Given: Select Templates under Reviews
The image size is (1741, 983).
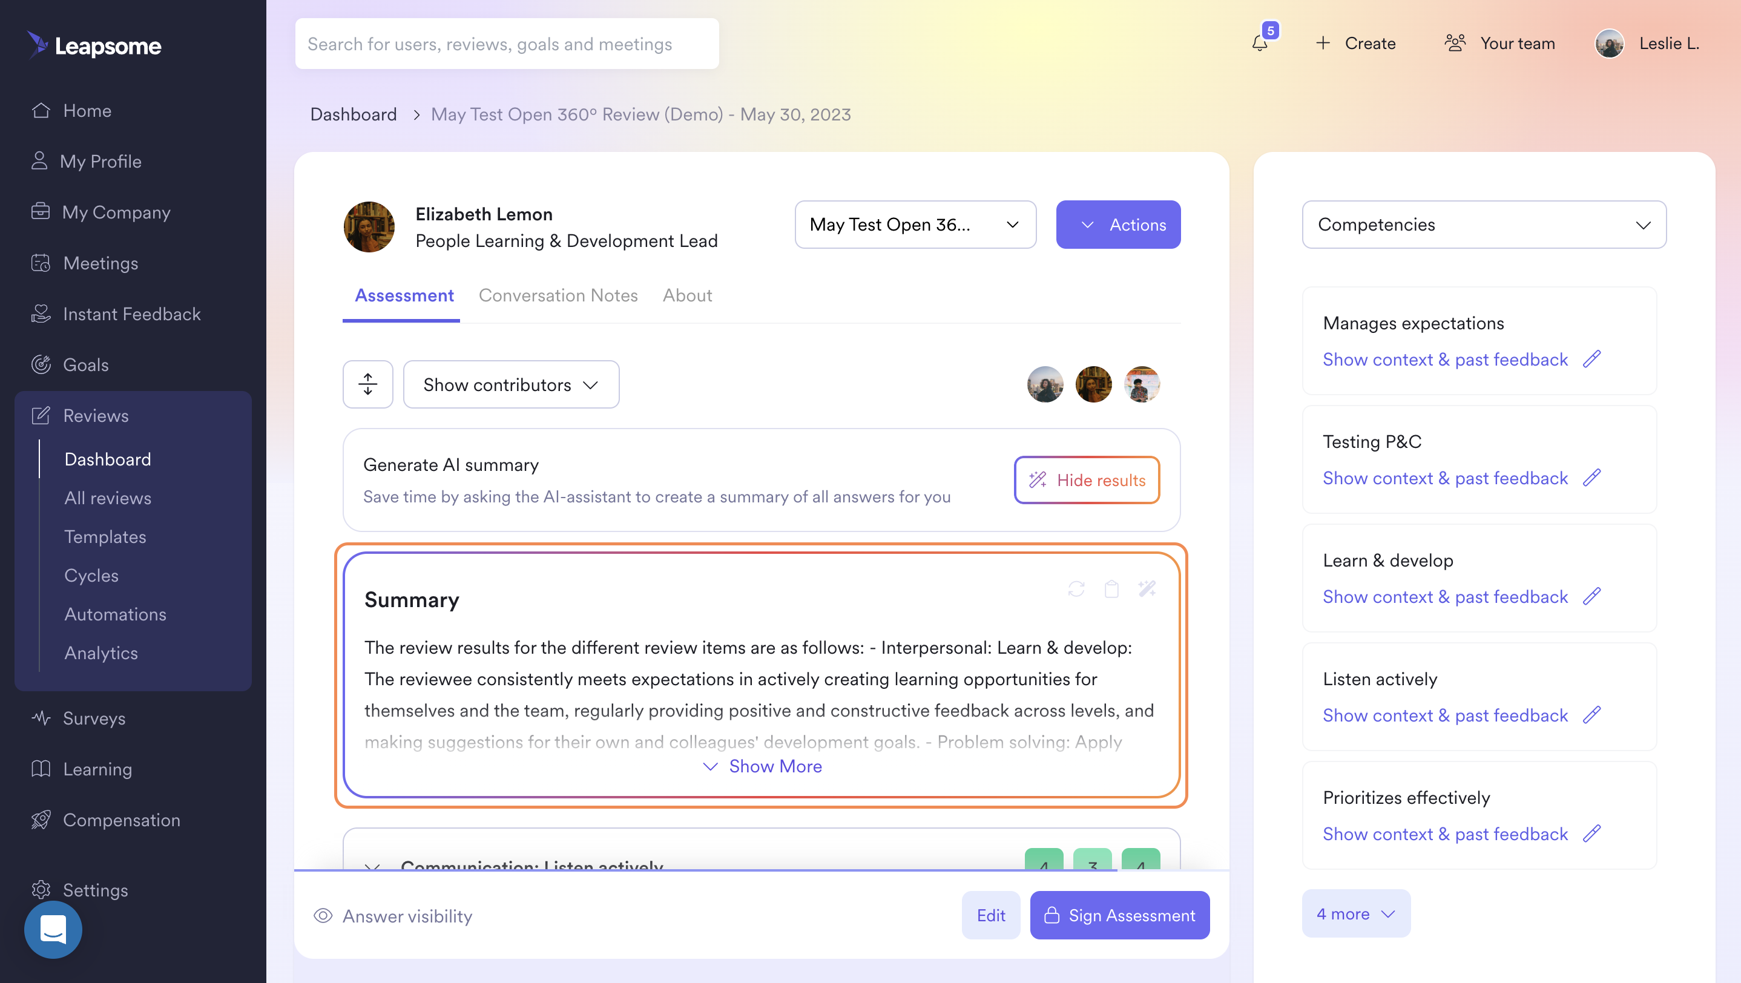Looking at the screenshot, I should [x=105, y=536].
